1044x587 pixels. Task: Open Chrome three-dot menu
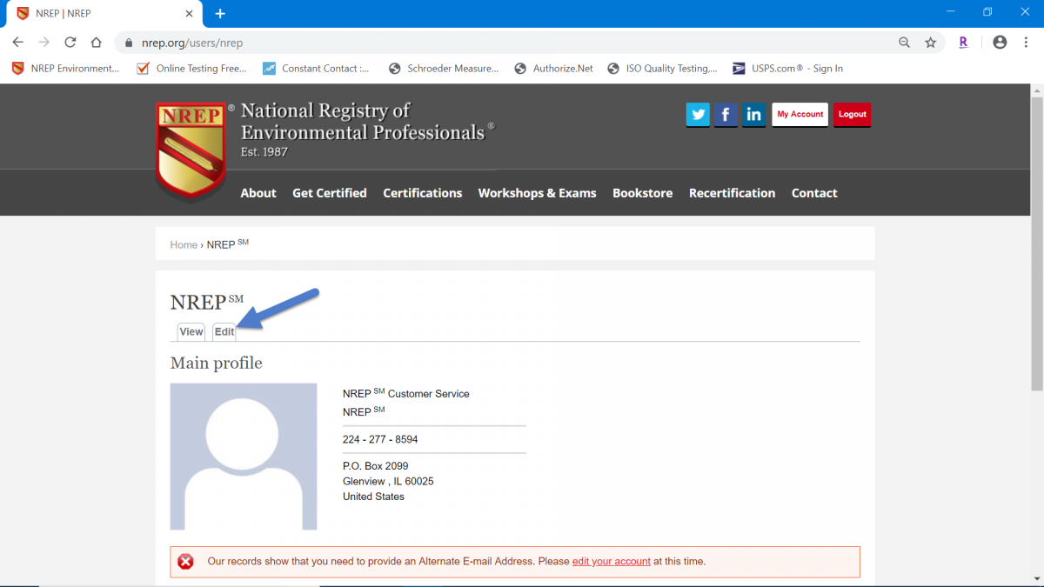point(1026,42)
